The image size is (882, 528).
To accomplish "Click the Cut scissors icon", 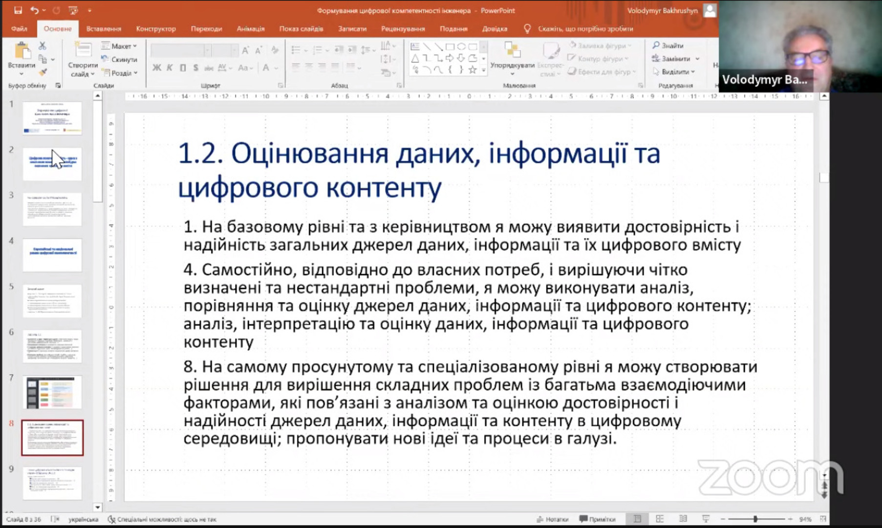I will click(43, 46).
